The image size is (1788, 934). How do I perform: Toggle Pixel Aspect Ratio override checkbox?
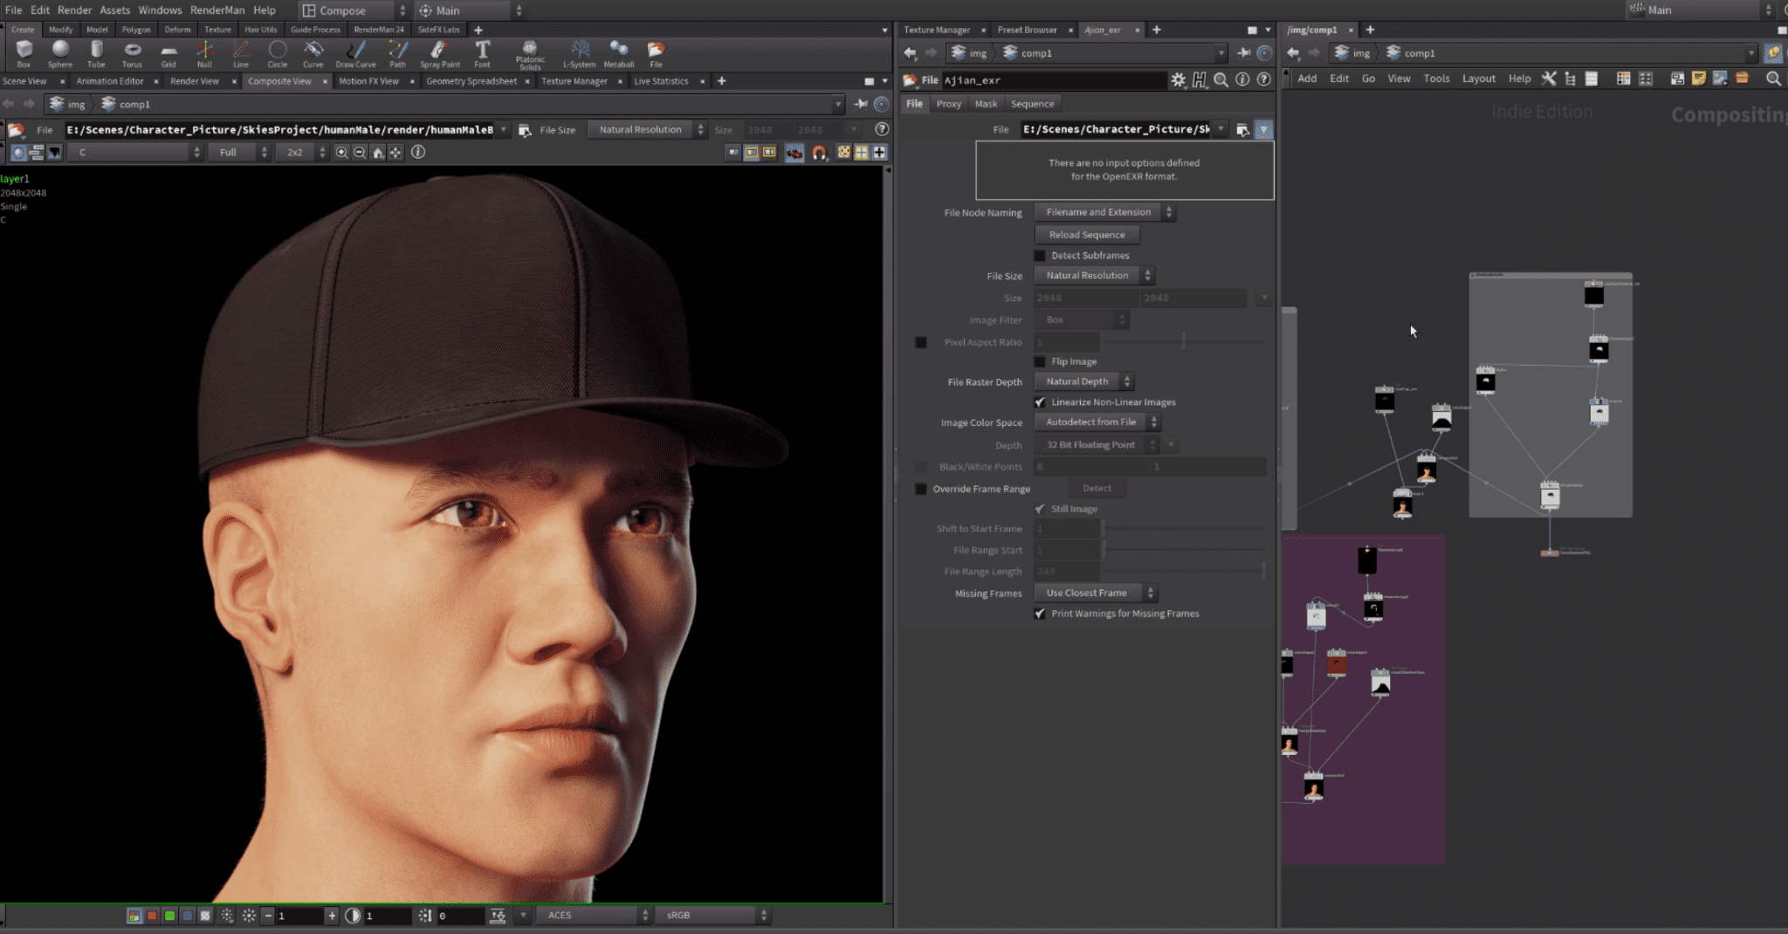point(921,342)
